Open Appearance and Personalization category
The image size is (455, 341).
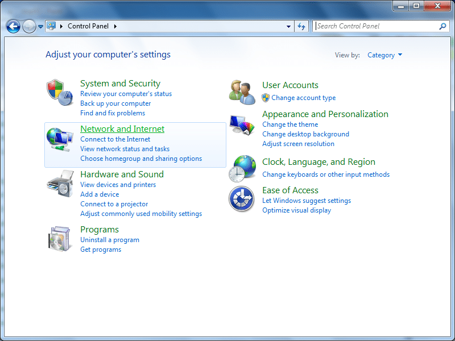325,114
